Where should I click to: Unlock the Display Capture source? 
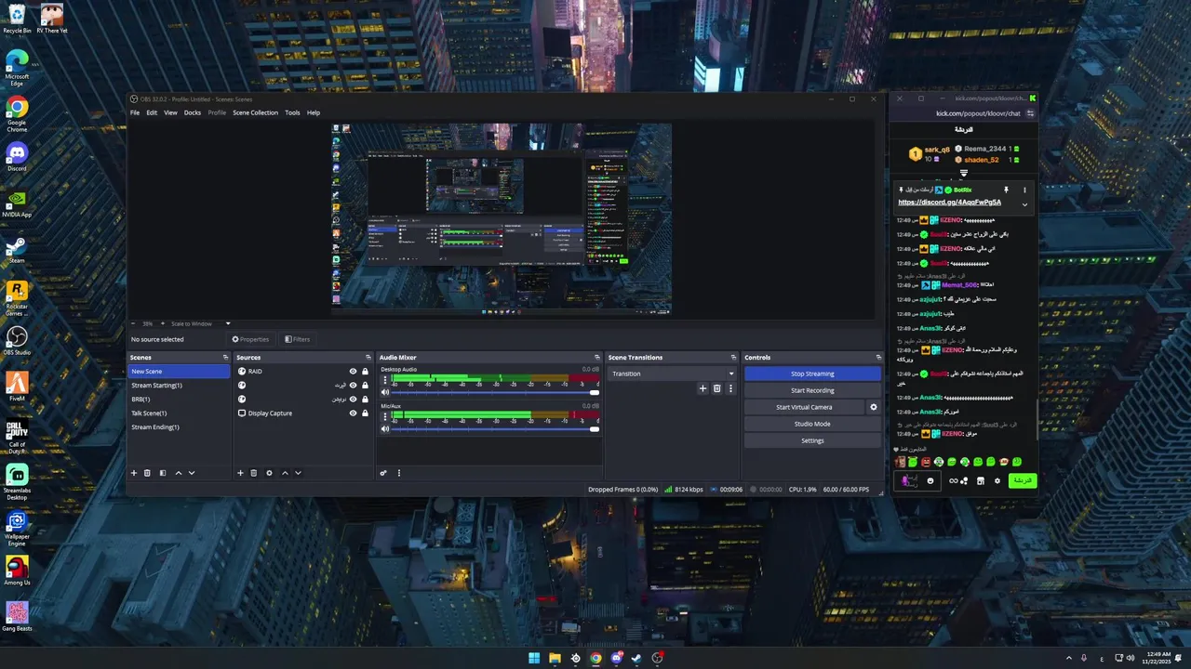(x=365, y=413)
